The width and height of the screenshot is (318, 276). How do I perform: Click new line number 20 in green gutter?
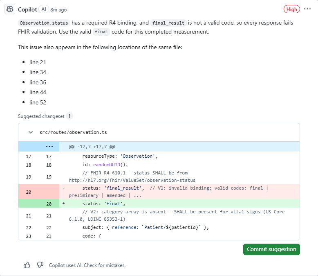(x=49, y=204)
